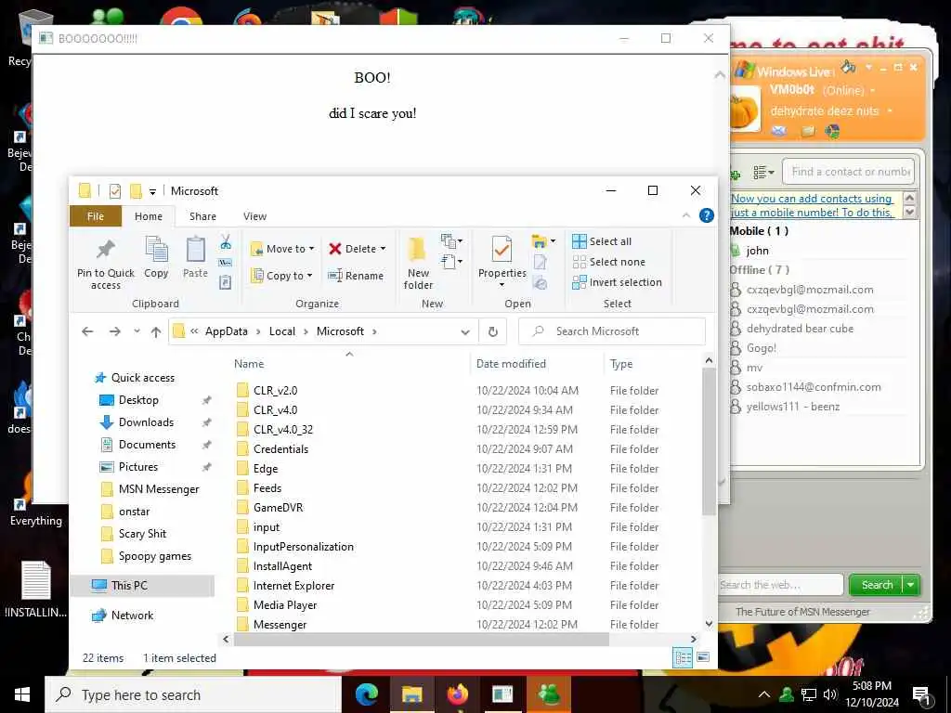
Task: Go forward in File Explorer
Action: click(114, 331)
